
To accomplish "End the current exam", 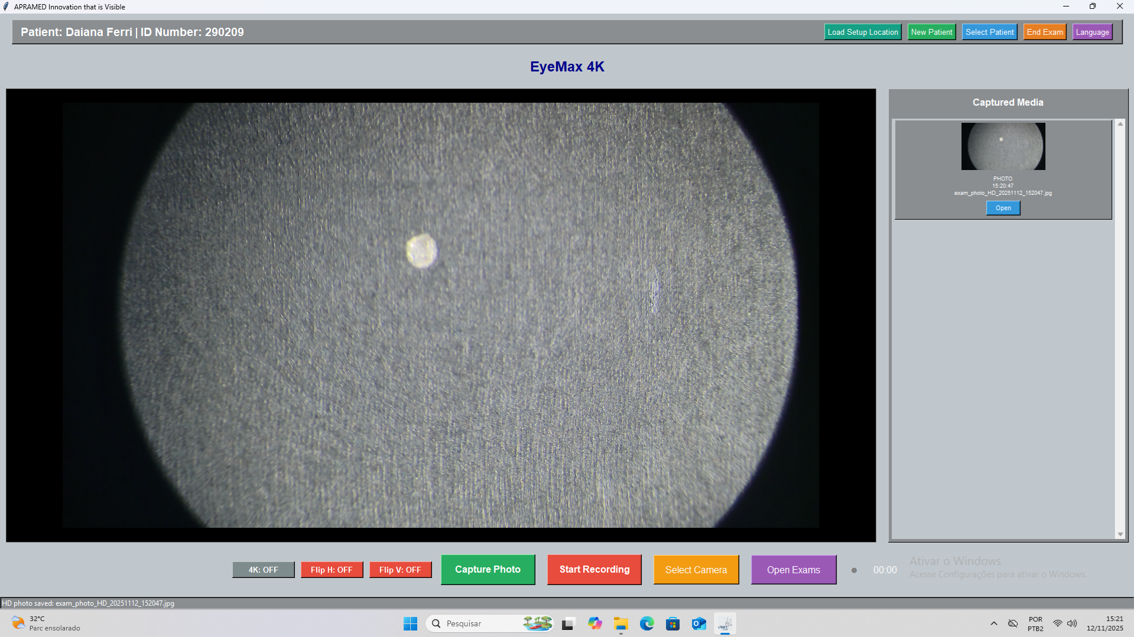I will tap(1044, 32).
